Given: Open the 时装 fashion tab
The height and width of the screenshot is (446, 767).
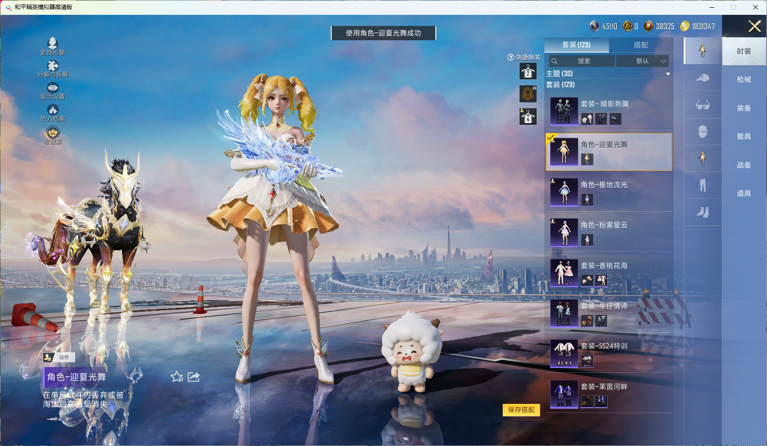Looking at the screenshot, I should pos(744,51).
